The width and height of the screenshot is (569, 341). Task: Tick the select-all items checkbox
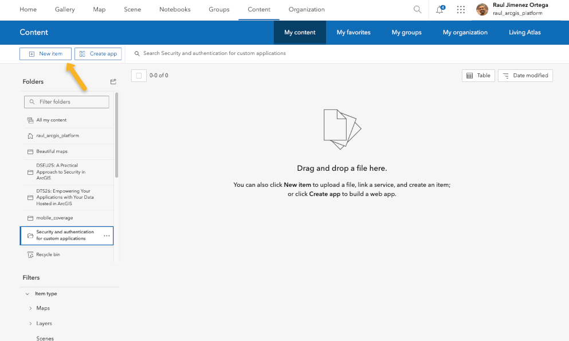point(139,76)
